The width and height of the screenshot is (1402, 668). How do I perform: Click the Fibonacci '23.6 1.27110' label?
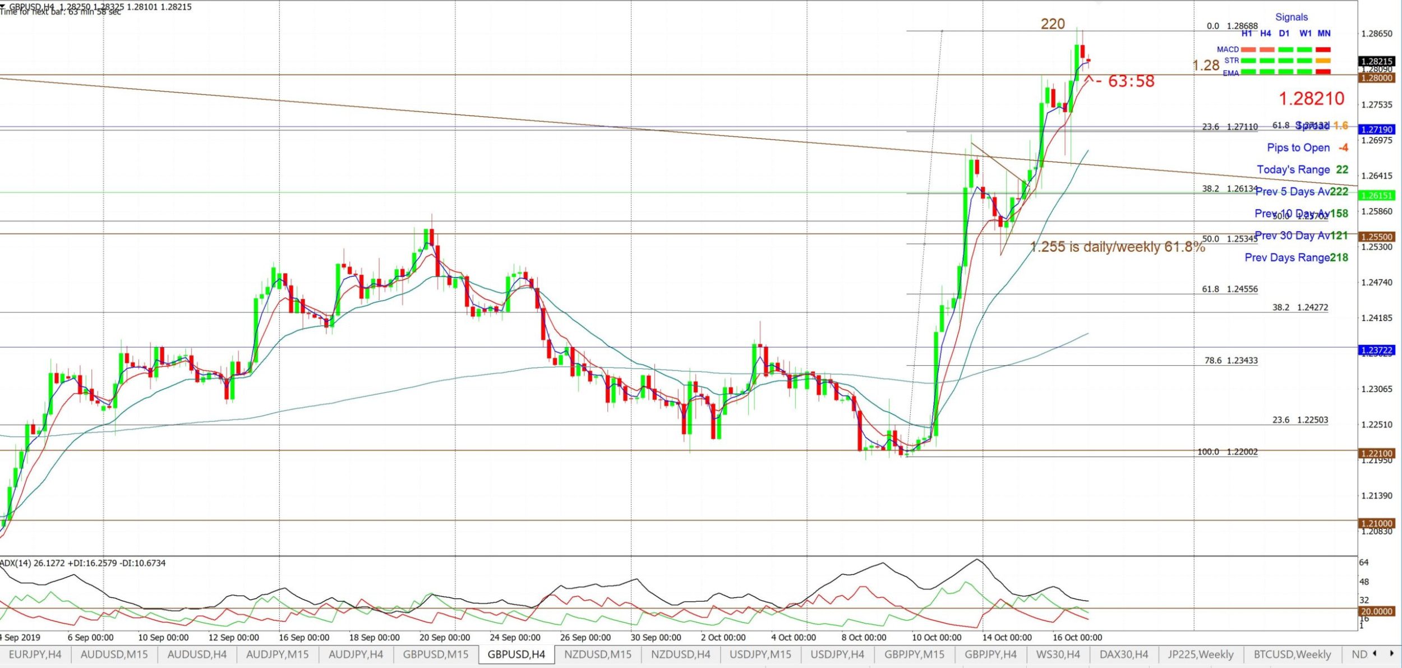point(1230,127)
